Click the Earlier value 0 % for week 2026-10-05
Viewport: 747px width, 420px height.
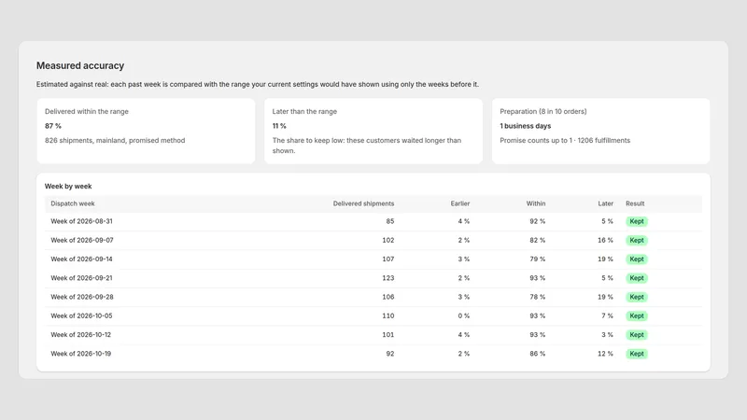click(463, 316)
